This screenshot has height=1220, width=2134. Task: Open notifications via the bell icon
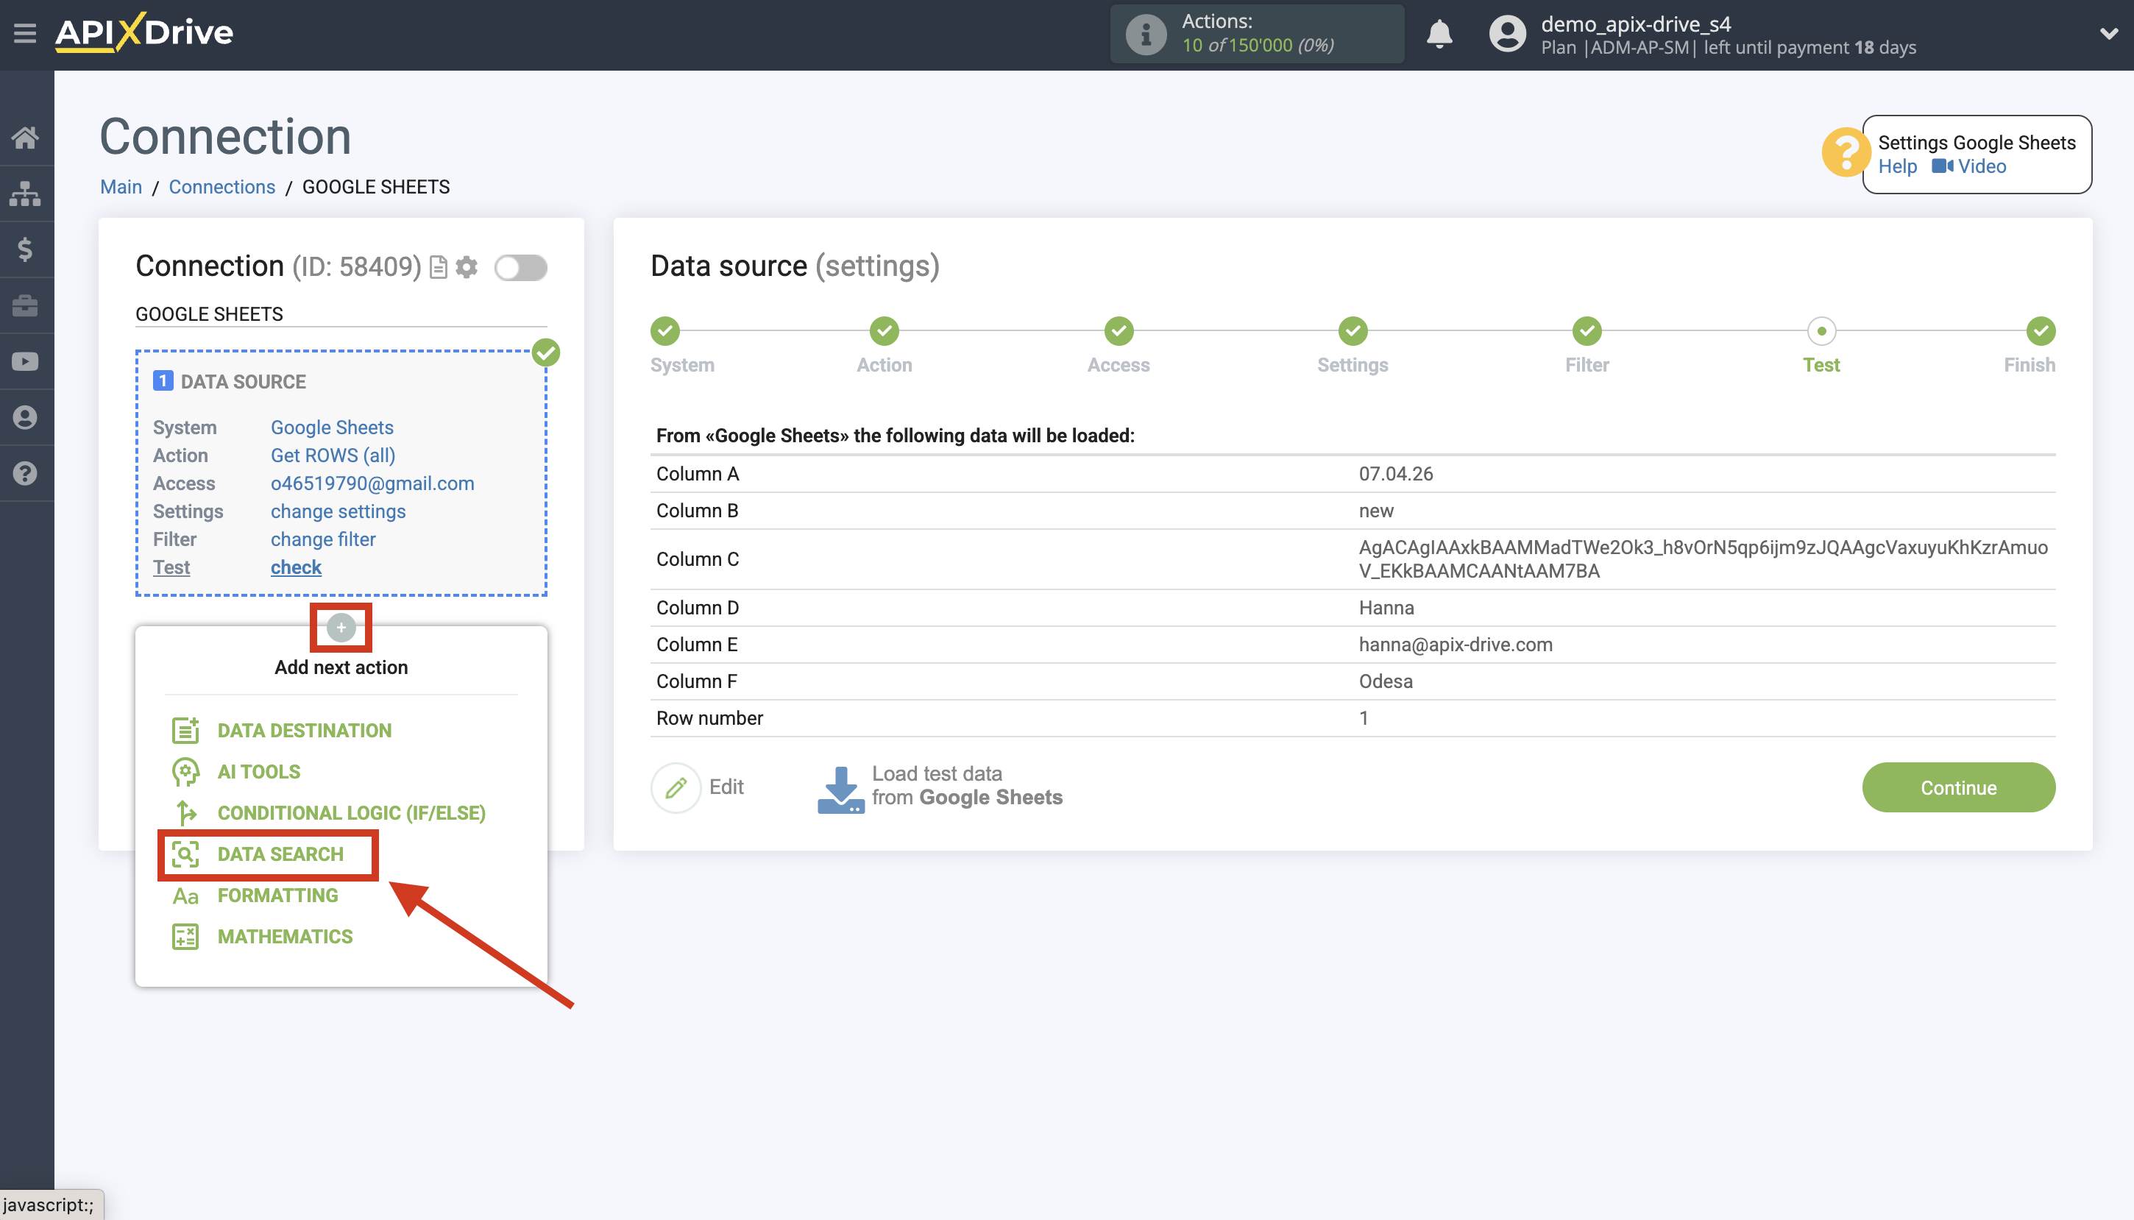pos(1439,35)
